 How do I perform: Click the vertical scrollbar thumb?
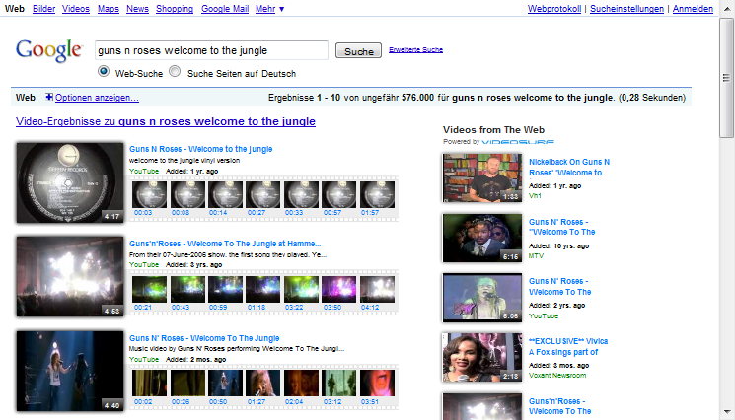coord(726,78)
